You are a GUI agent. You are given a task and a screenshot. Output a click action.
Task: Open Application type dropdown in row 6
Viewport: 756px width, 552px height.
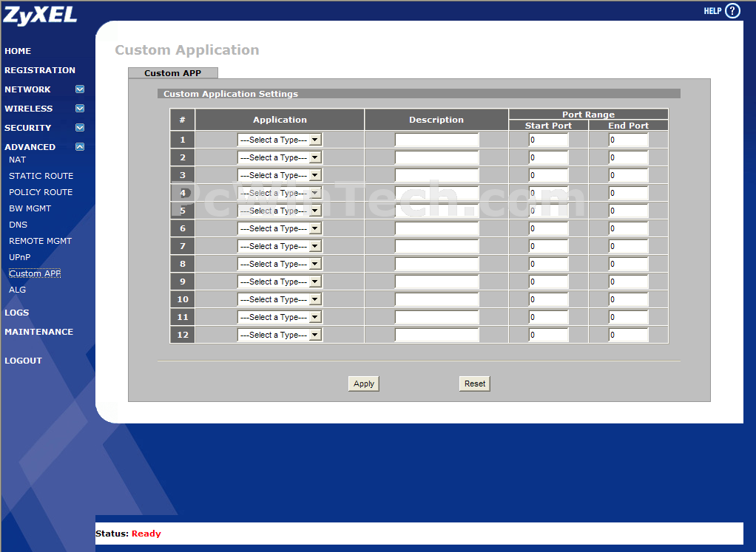coord(280,228)
